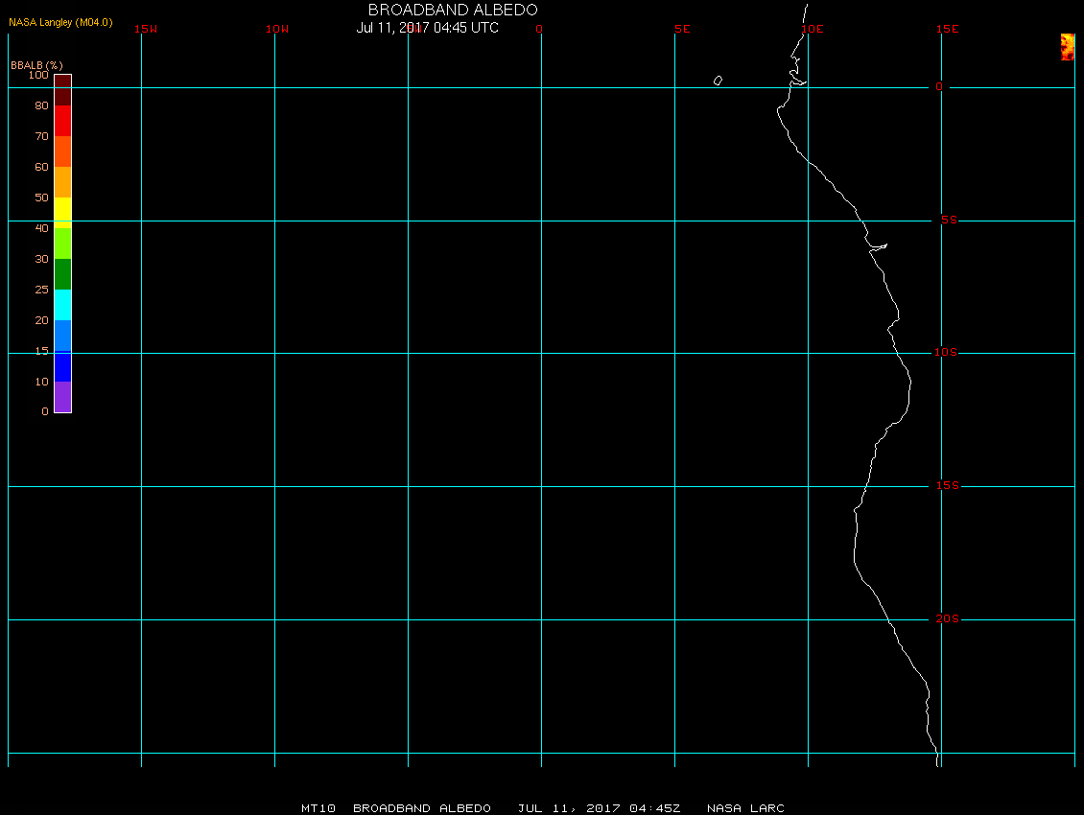
Task: Click the legend value '50'
Action: pyautogui.click(x=41, y=198)
